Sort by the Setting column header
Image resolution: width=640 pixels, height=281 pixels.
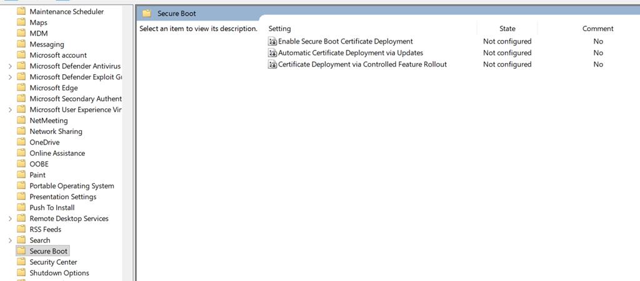pyautogui.click(x=279, y=29)
